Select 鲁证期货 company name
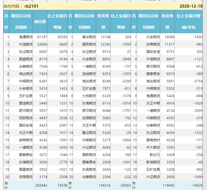This screenshot has width=207, height=190. pyautogui.click(x=89, y=133)
